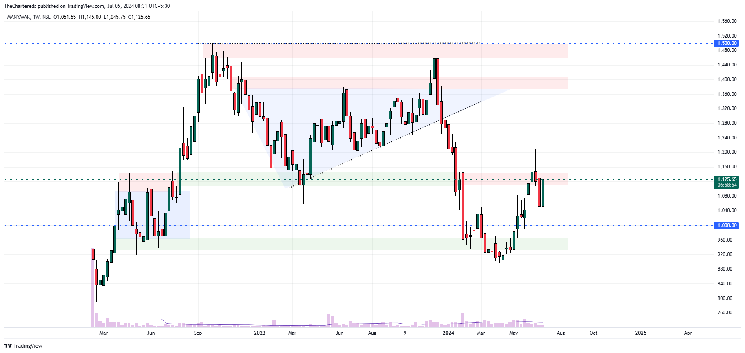Click the 1,360.00 price axis label

pyautogui.click(x=727, y=94)
